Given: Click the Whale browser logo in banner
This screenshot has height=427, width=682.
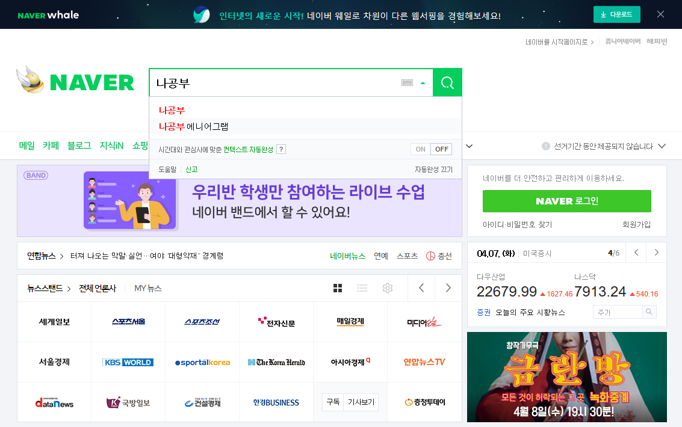Looking at the screenshot, I should tap(202, 15).
